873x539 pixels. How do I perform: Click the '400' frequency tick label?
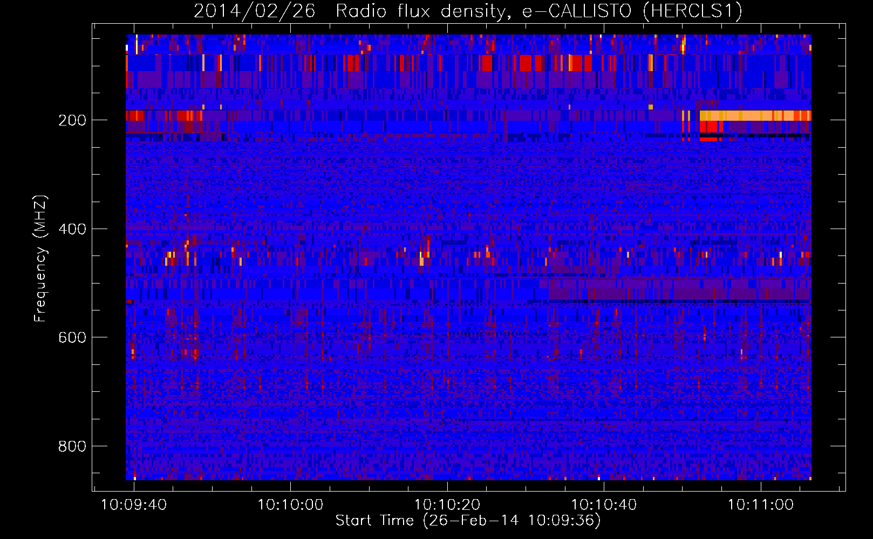coord(72,229)
